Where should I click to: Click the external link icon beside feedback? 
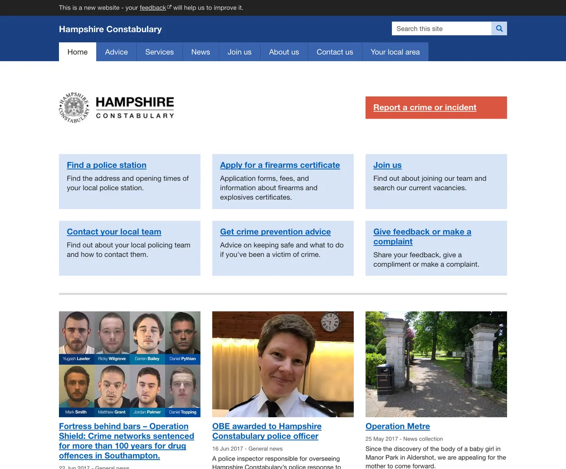coord(169,7)
